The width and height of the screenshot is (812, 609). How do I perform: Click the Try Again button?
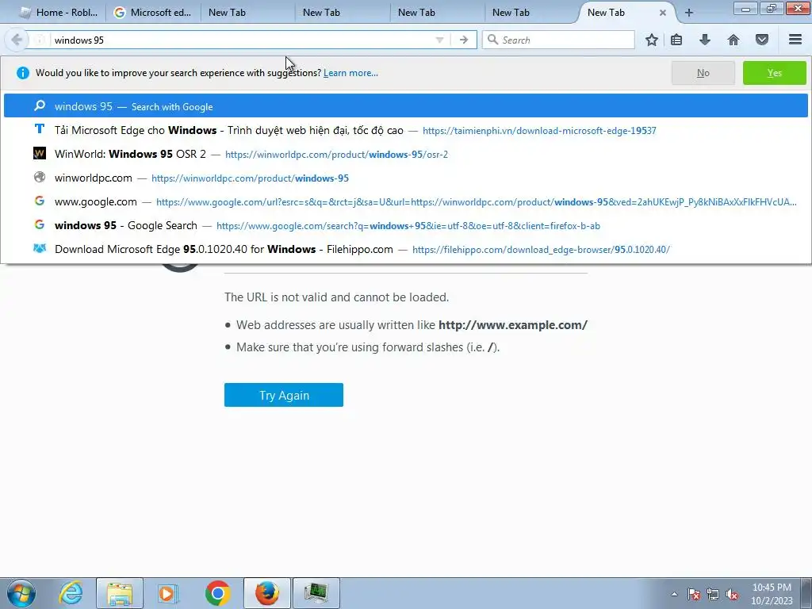[x=284, y=395]
